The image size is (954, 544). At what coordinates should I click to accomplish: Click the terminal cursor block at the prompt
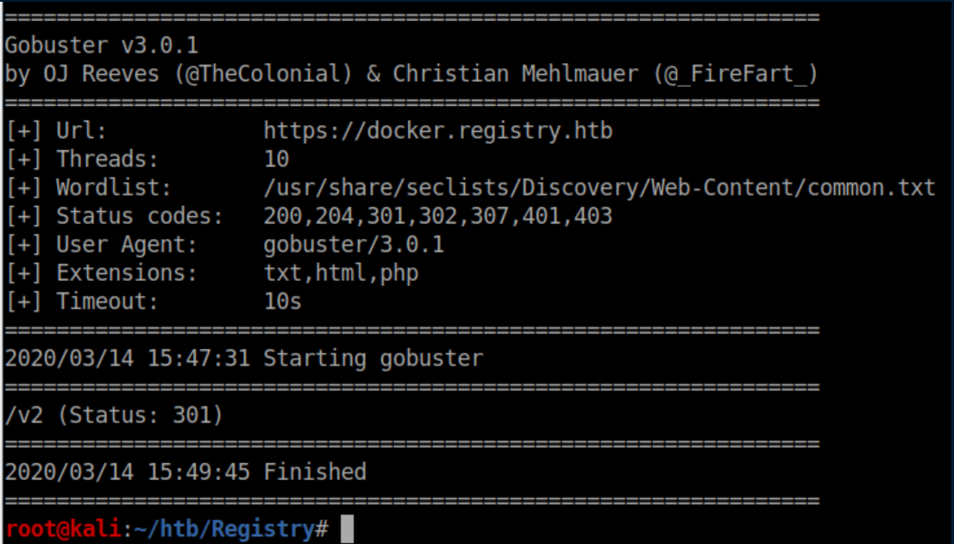[x=347, y=528]
